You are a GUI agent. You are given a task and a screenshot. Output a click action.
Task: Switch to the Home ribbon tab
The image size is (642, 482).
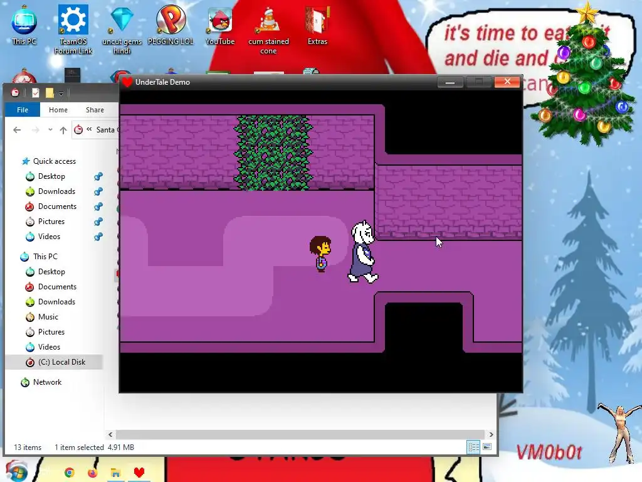coord(58,110)
